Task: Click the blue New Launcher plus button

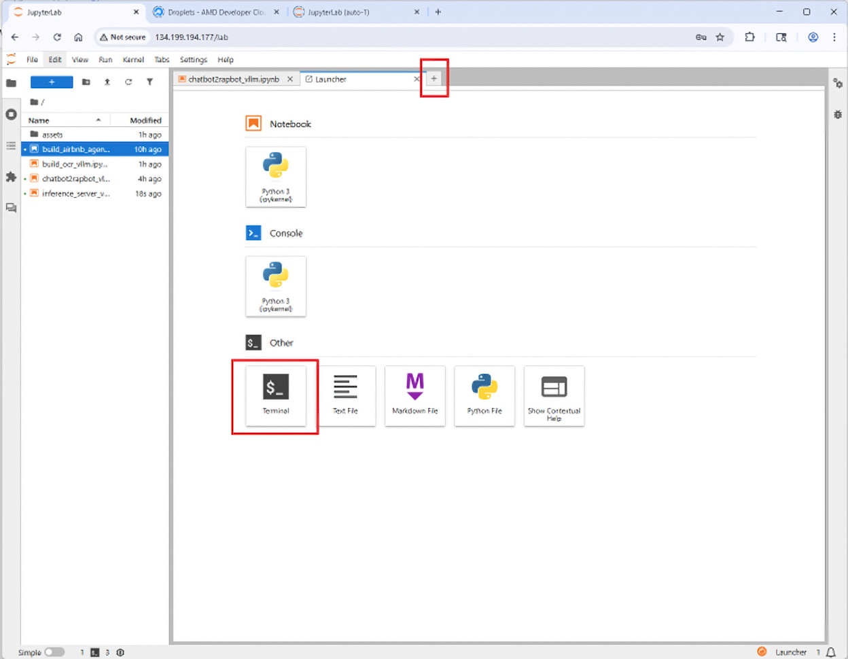Action: [x=52, y=82]
